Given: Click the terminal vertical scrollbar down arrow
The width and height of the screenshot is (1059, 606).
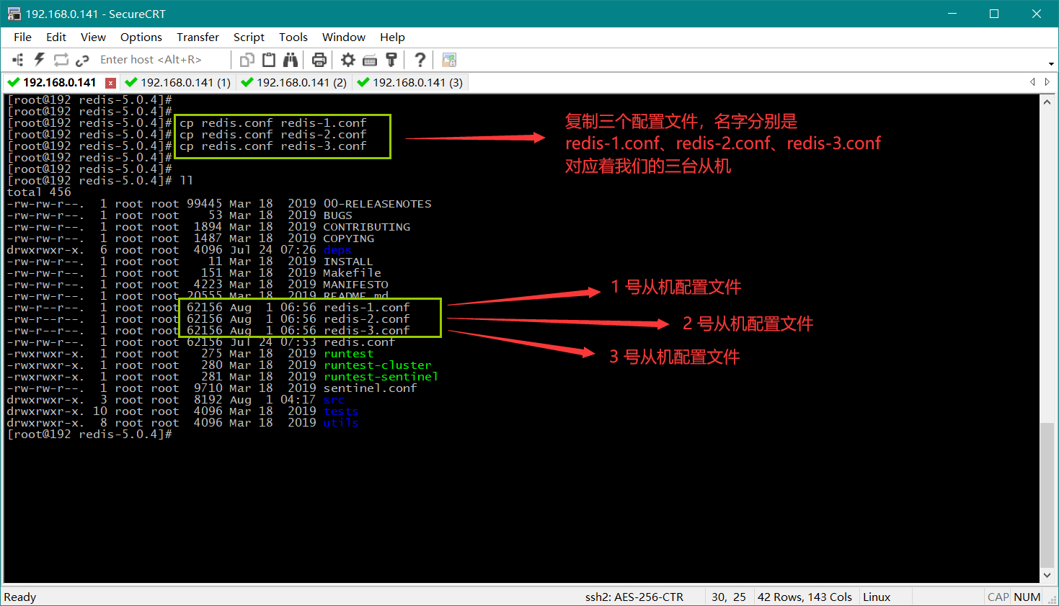Looking at the screenshot, I should point(1047,575).
